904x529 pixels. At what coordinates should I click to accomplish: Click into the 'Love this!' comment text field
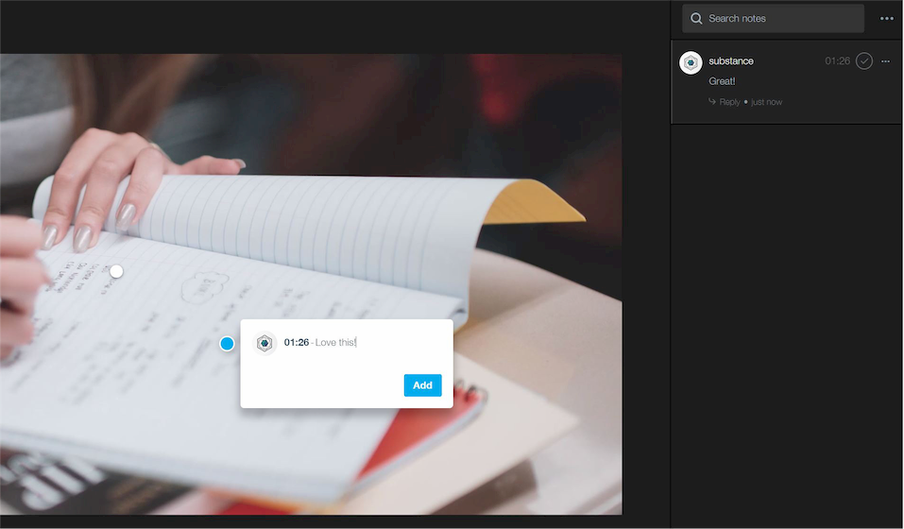pyautogui.click(x=336, y=342)
